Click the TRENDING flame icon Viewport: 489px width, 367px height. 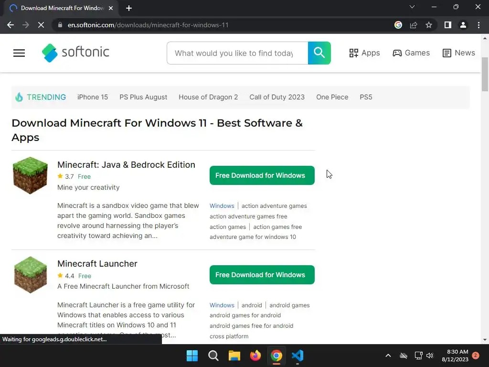(x=19, y=97)
